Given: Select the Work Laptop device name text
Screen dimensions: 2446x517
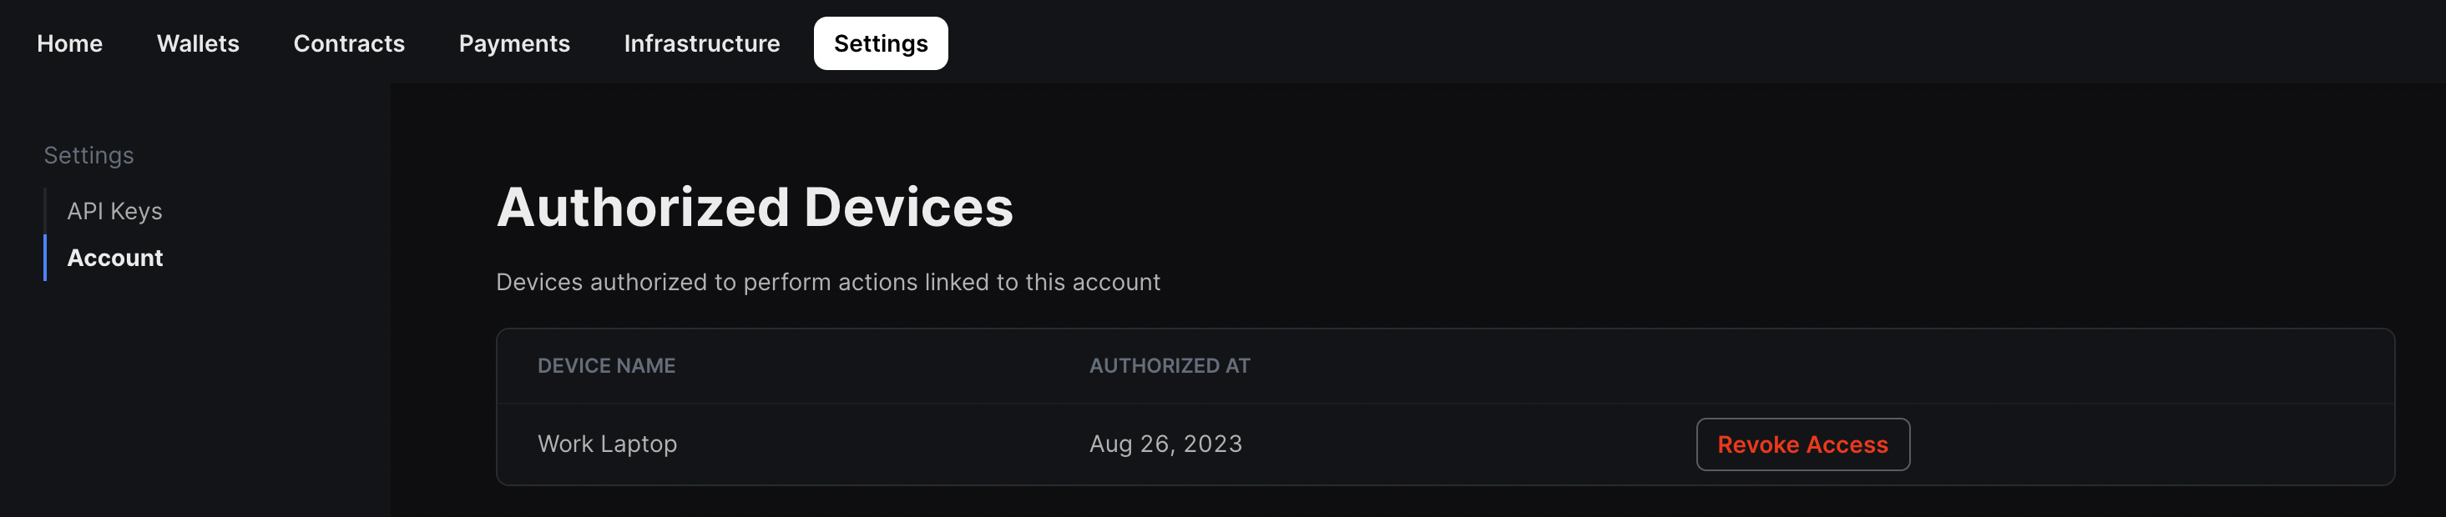Looking at the screenshot, I should (608, 443).
